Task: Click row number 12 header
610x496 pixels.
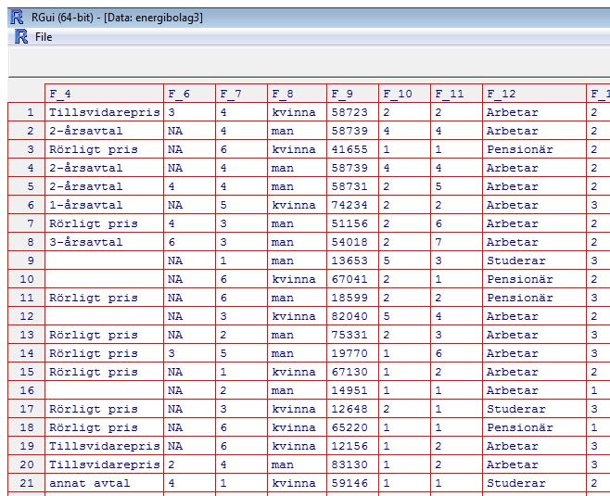Action: 27,316
